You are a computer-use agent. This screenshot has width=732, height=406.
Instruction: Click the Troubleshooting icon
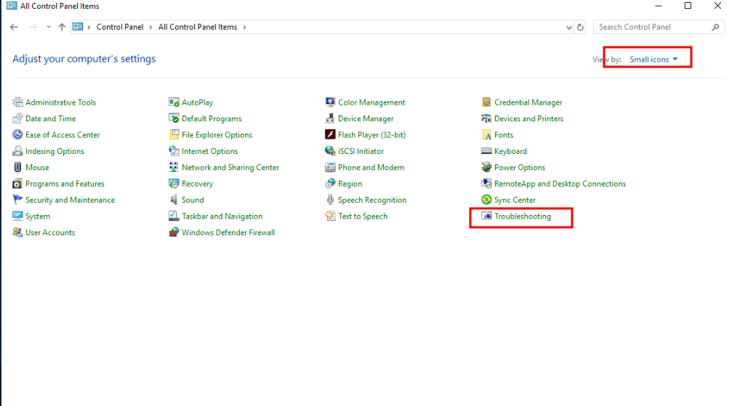[x=487, y=216]
